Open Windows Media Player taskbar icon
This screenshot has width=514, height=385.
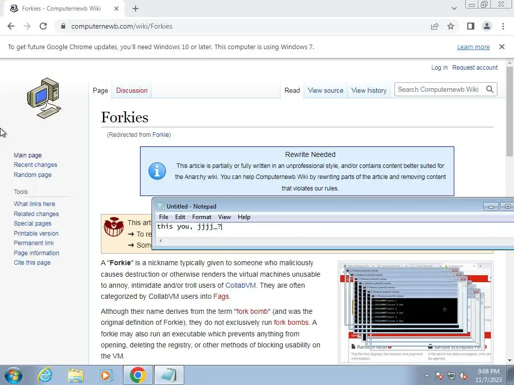click(106, 375)
